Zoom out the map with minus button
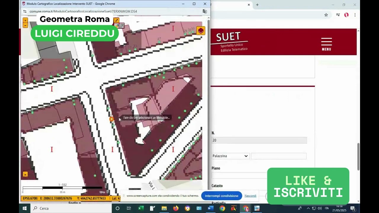Screen dimensions: 379x213 pos(25,25)
